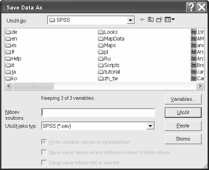Open the Views menu icon

click(x=170, y=20)
